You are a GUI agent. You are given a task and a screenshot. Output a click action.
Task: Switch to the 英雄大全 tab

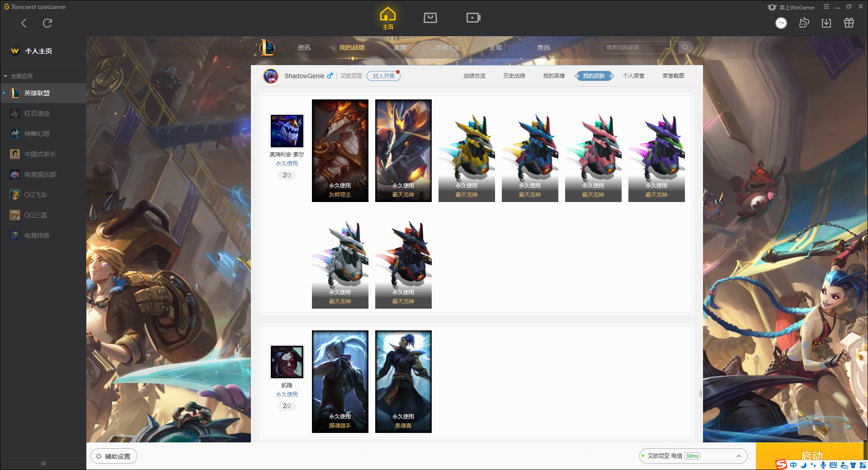click(448, 47)
